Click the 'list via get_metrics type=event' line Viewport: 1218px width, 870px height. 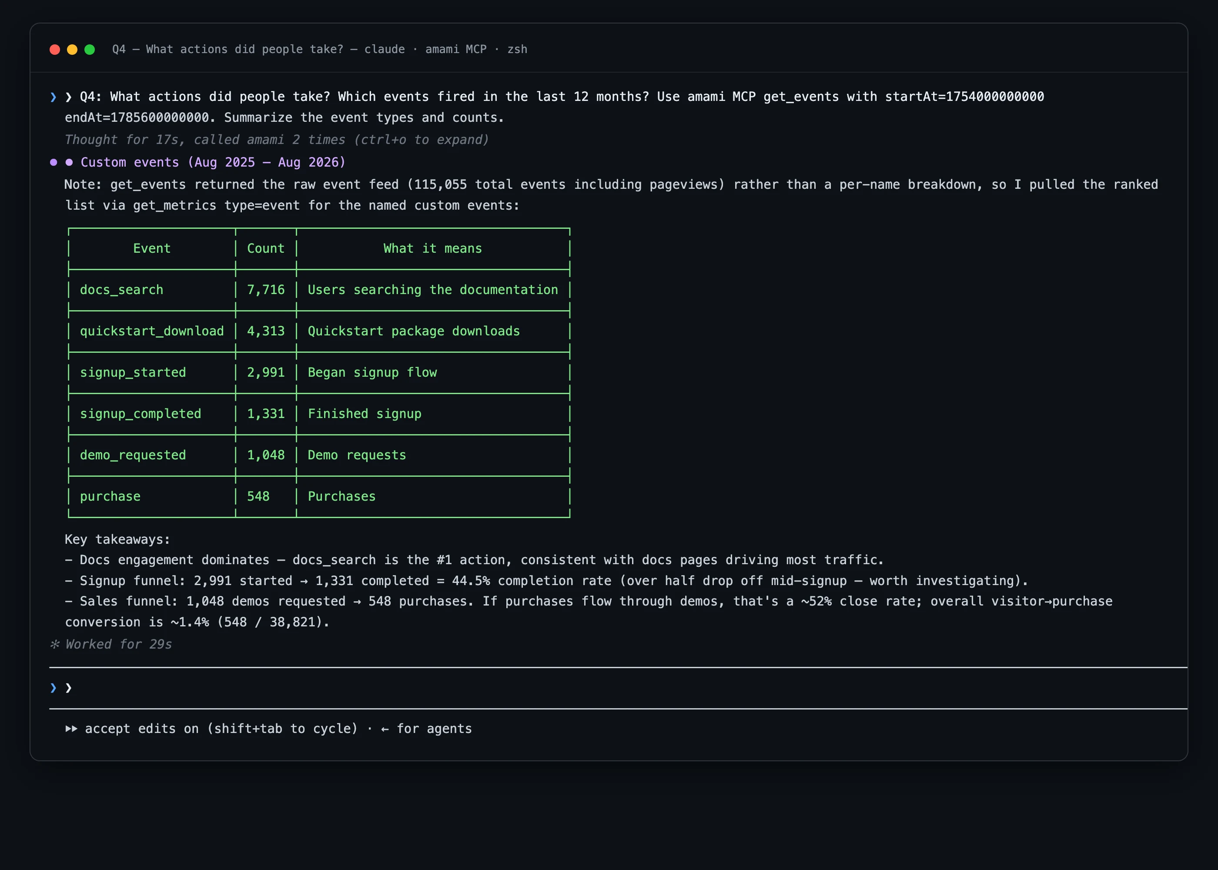click(292, 205)
